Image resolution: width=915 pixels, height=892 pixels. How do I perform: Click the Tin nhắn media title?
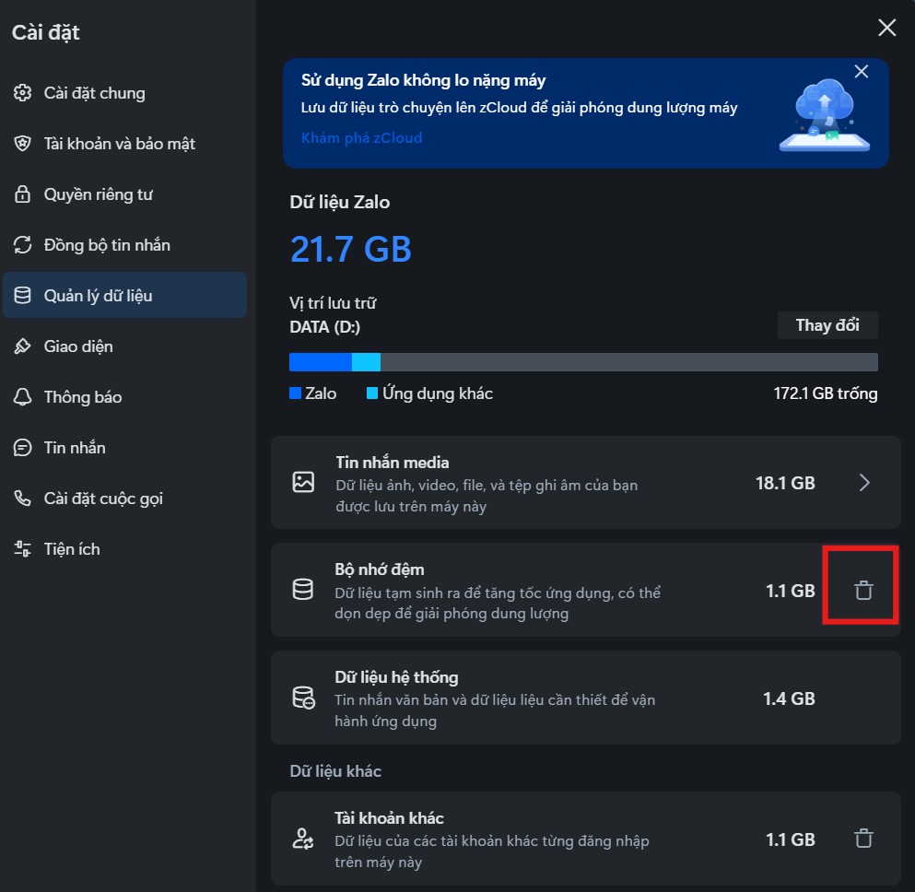(393, 462)
